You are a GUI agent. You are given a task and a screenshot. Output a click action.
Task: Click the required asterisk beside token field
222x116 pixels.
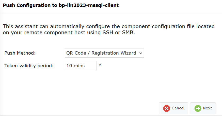pos(100,65)
